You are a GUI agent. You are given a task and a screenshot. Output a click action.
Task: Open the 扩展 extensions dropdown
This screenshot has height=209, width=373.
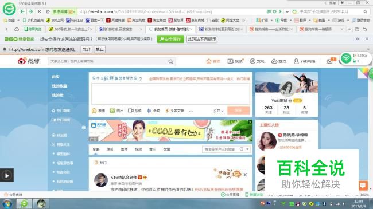click(265, 21)
